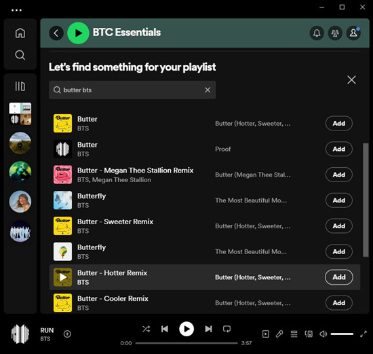Add Butter from the Proof album
This screenshot has width=373, height=354.
(338, 149)
